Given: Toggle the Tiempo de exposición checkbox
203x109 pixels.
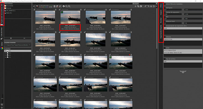Looking at the screenshot, I should click(165, 12).
